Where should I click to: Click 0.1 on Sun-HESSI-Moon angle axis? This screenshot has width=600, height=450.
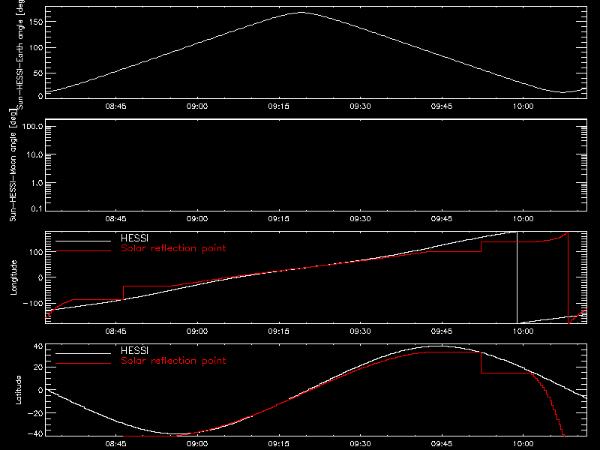tap(37, 208)
